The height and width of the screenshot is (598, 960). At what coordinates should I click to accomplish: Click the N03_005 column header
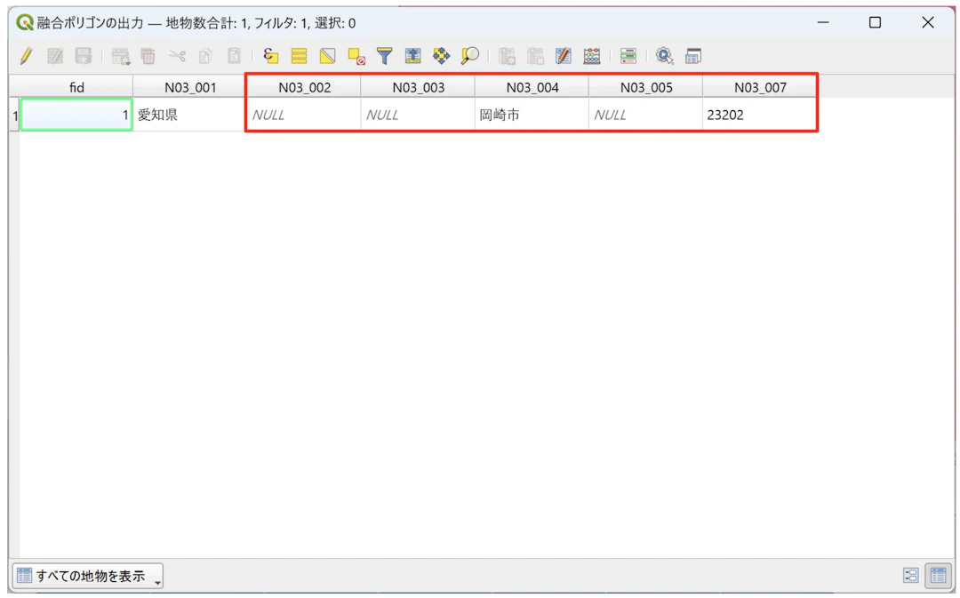pyautogui.click(x=646, y=88)
